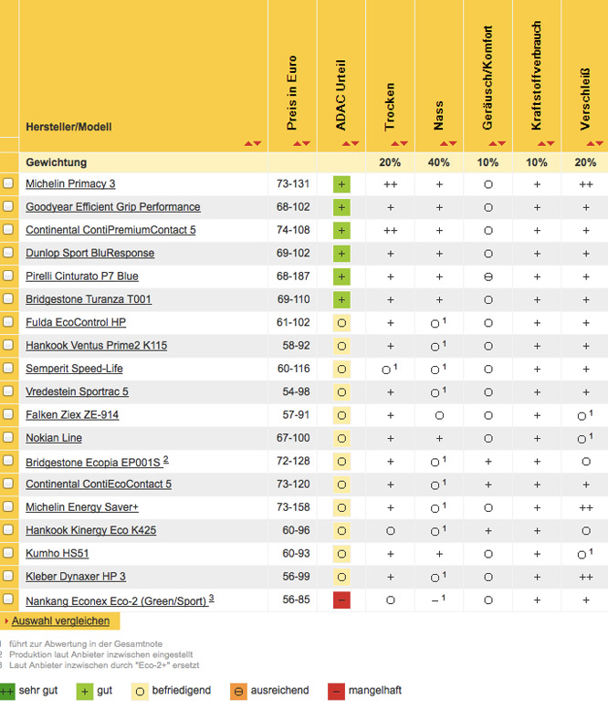Screen dimensions: 608x709
Task: Click the Verschleiß ++ rating of Michelin Energy Saver+
Action: point(586,507)
